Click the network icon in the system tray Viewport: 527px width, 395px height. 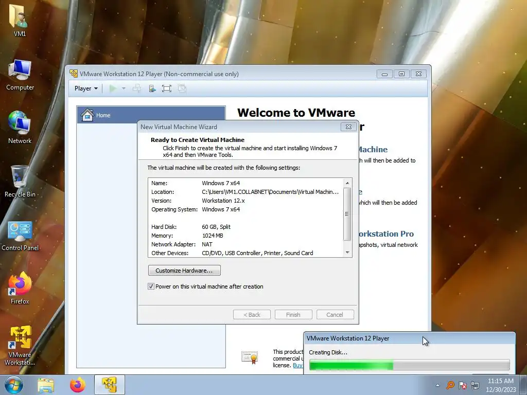[x=475, y=385]
